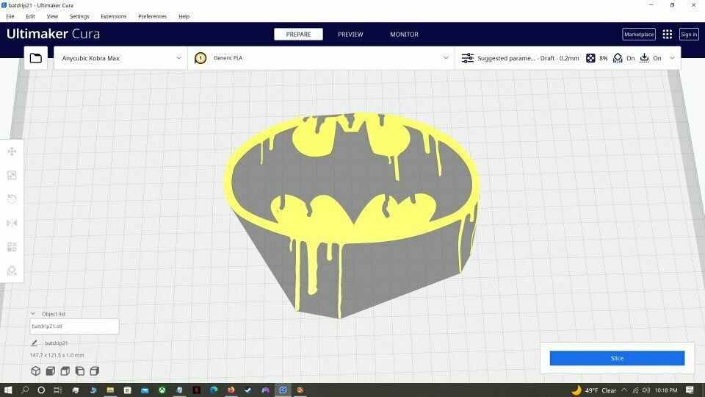This screenshot has width=705, height=397.
Task: Open file with the folder icon
Action: point(36,58)
